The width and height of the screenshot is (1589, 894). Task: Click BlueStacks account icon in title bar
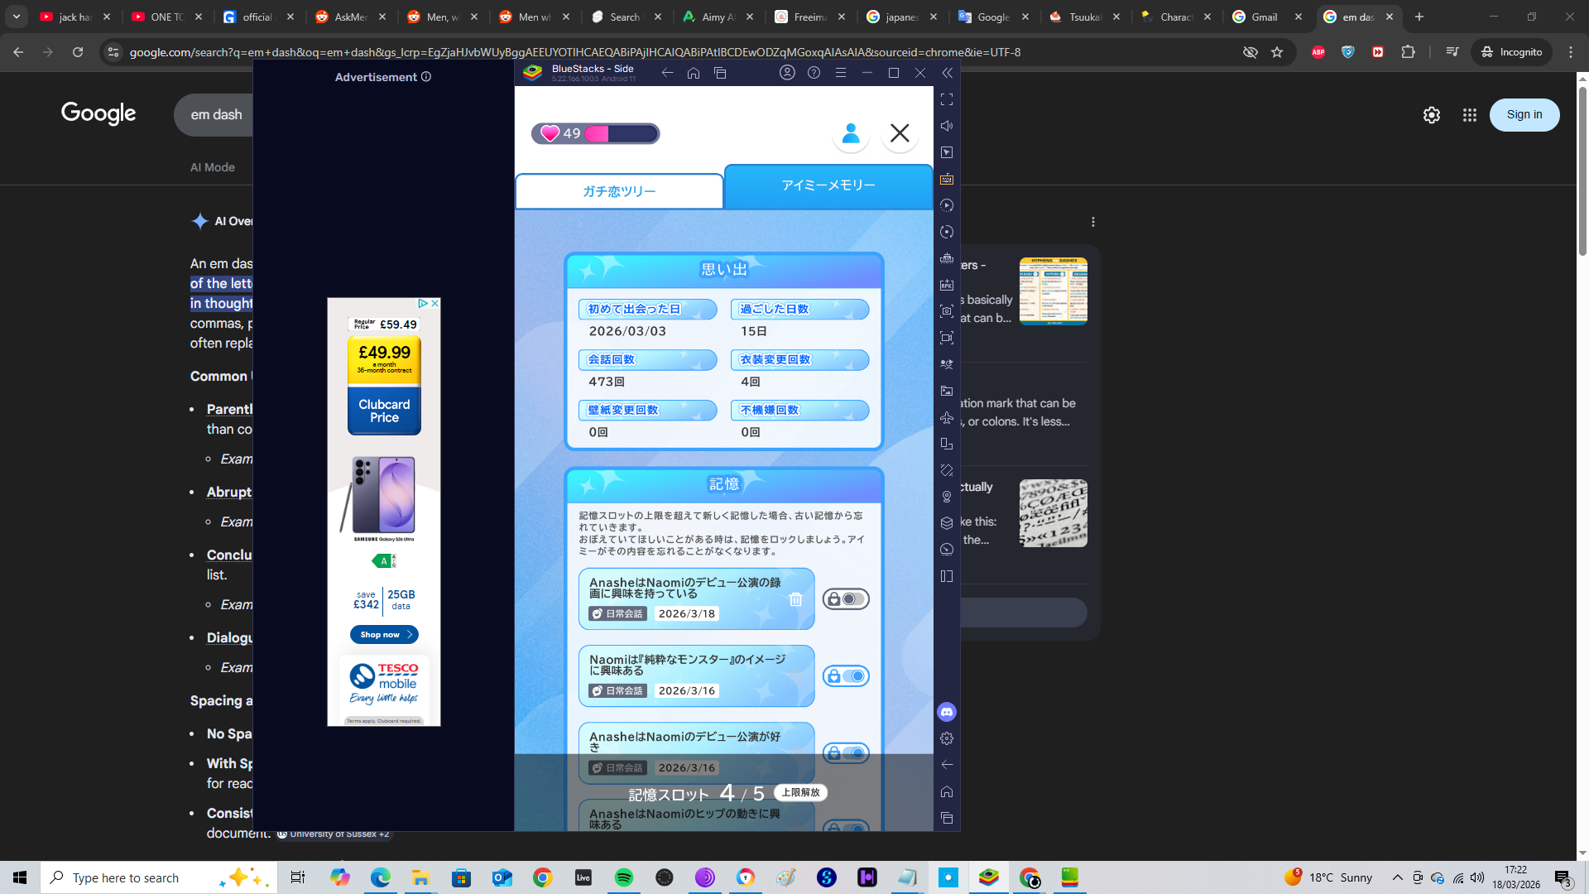(787, 73)
